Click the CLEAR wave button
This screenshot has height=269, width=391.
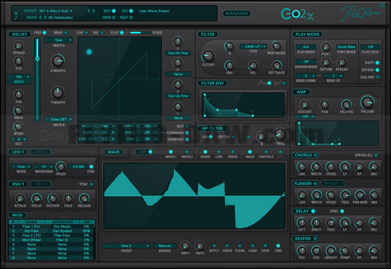click(x=240, y=246)
